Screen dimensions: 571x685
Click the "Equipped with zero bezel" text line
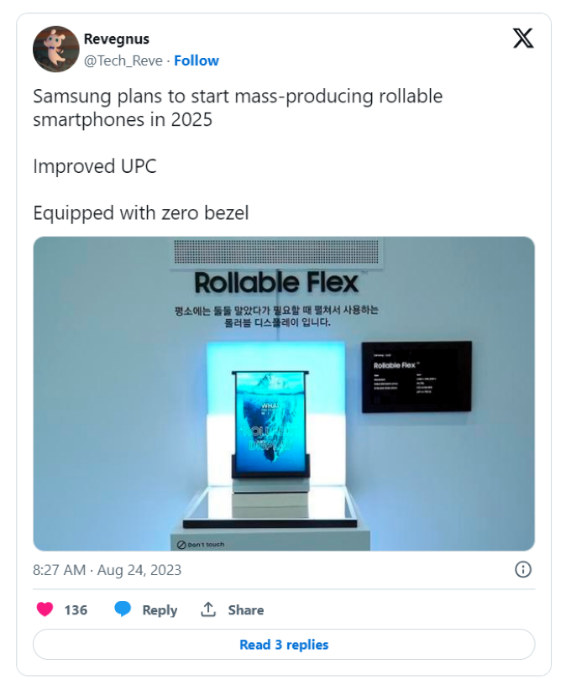click(141, 213)
